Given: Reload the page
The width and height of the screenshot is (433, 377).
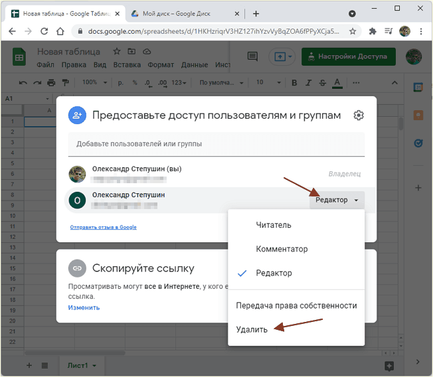Looking at the screenshot, I should click(x=44, y=31).
